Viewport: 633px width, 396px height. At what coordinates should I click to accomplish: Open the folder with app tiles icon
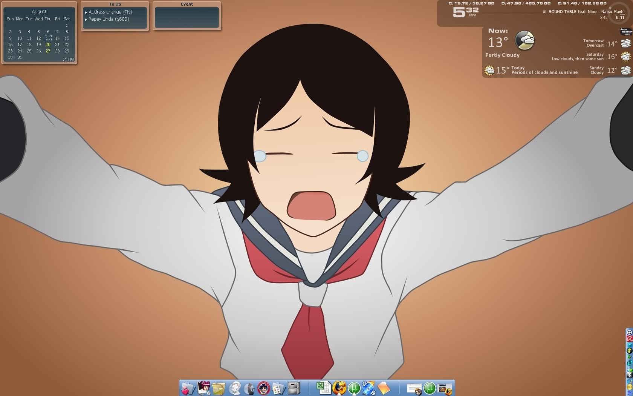coord(278,388)
